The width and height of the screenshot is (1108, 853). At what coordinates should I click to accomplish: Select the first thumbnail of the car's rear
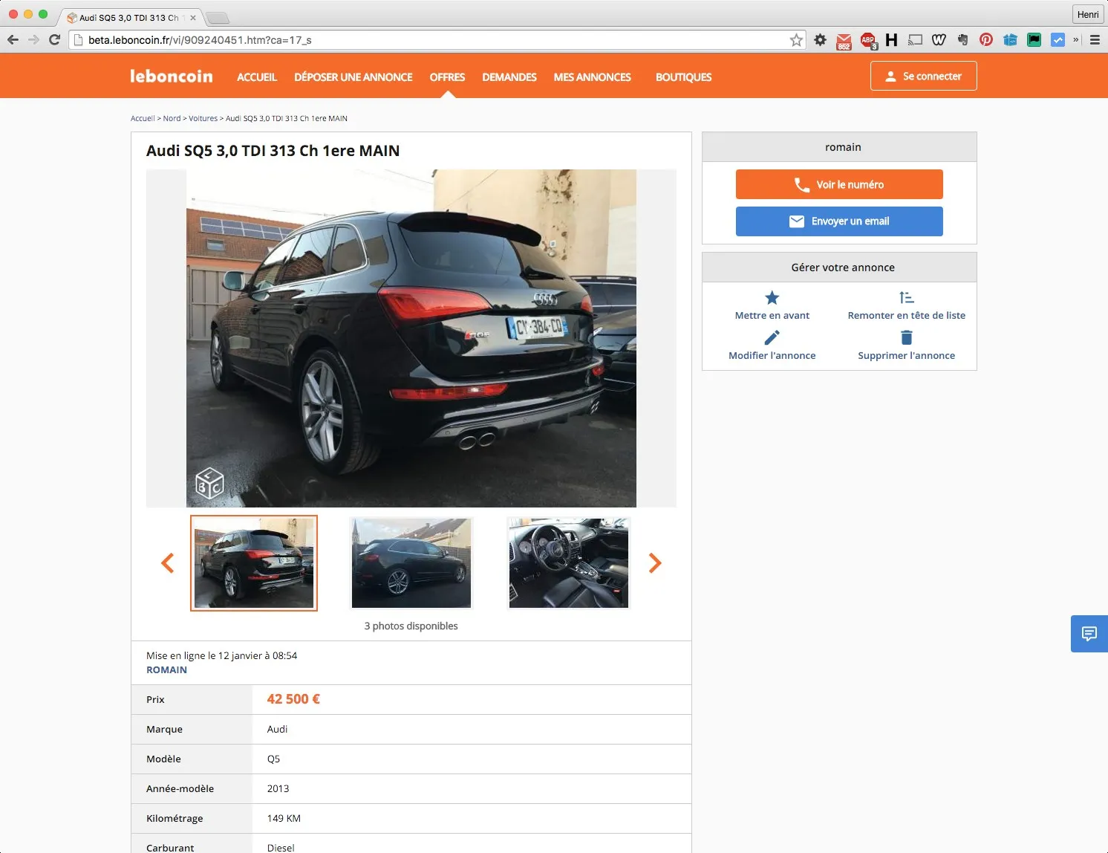(x=254, y=563)
